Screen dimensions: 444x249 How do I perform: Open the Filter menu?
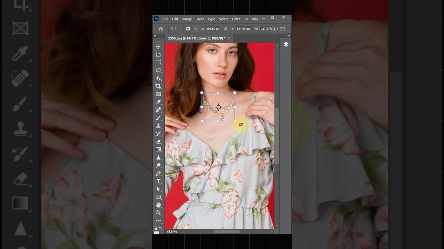pyautogui.click(x=236, y=19)
